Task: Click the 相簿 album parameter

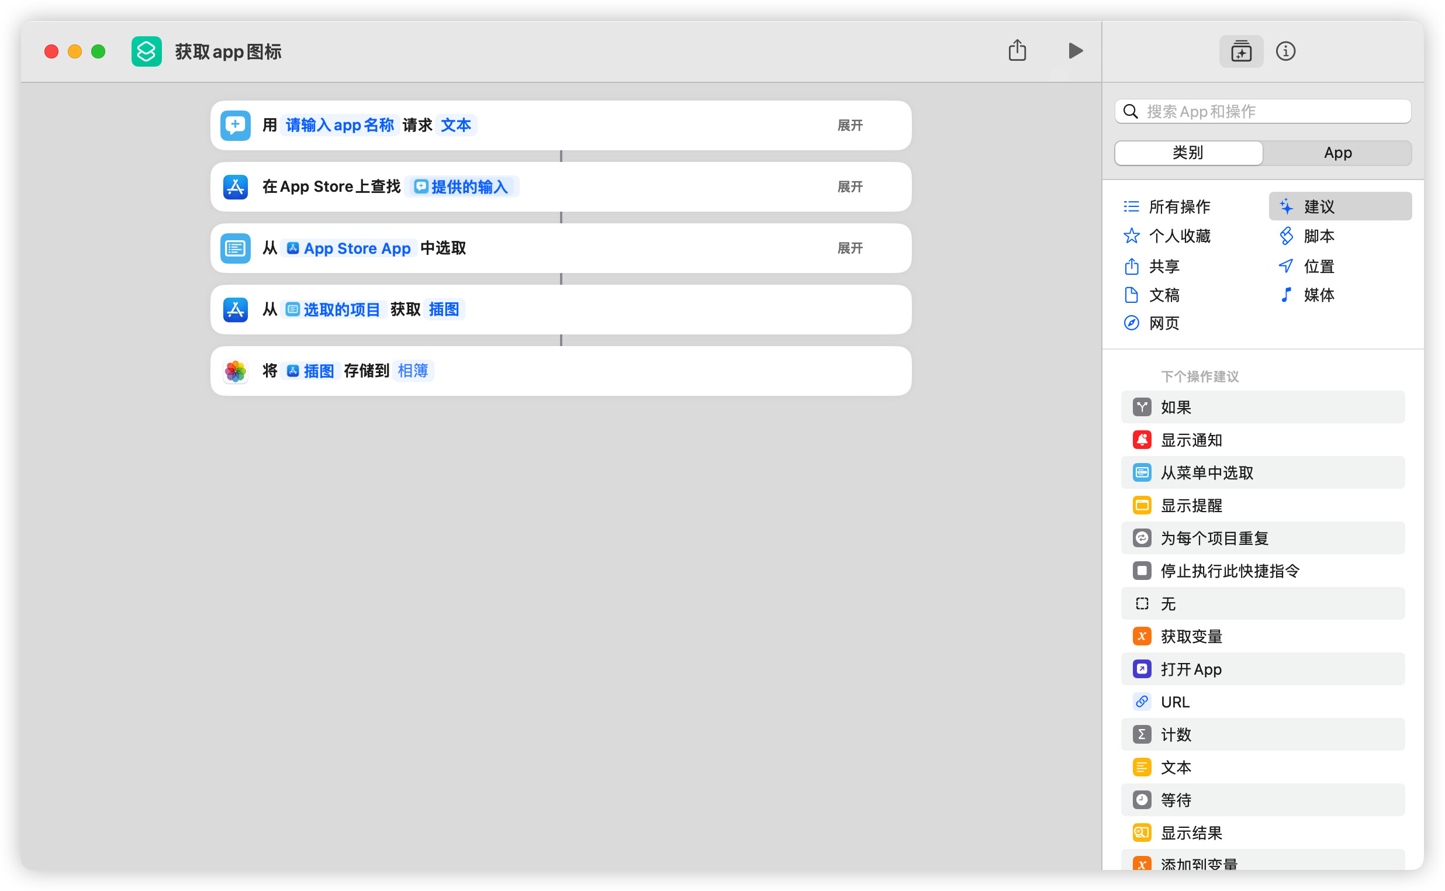Action: pos(413,371)
